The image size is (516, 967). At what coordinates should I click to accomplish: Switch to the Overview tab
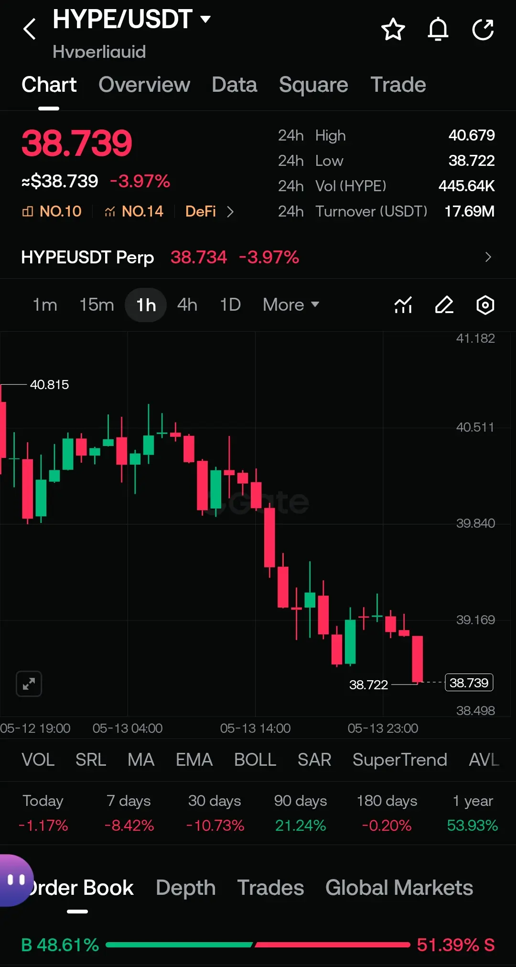click(x=144, y=85)
